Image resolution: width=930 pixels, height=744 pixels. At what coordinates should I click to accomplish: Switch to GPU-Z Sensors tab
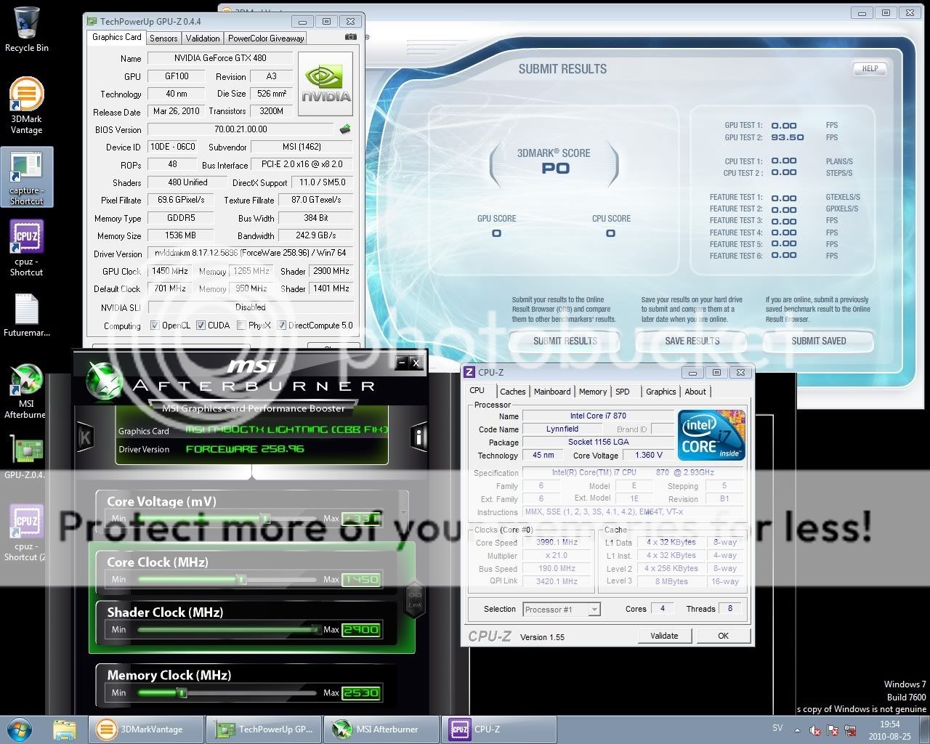point(163,39)
